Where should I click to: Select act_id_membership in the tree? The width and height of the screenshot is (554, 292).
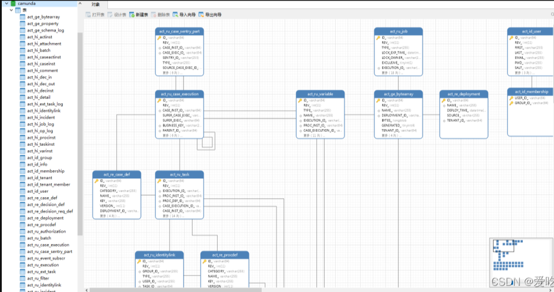tap(46, 171)
